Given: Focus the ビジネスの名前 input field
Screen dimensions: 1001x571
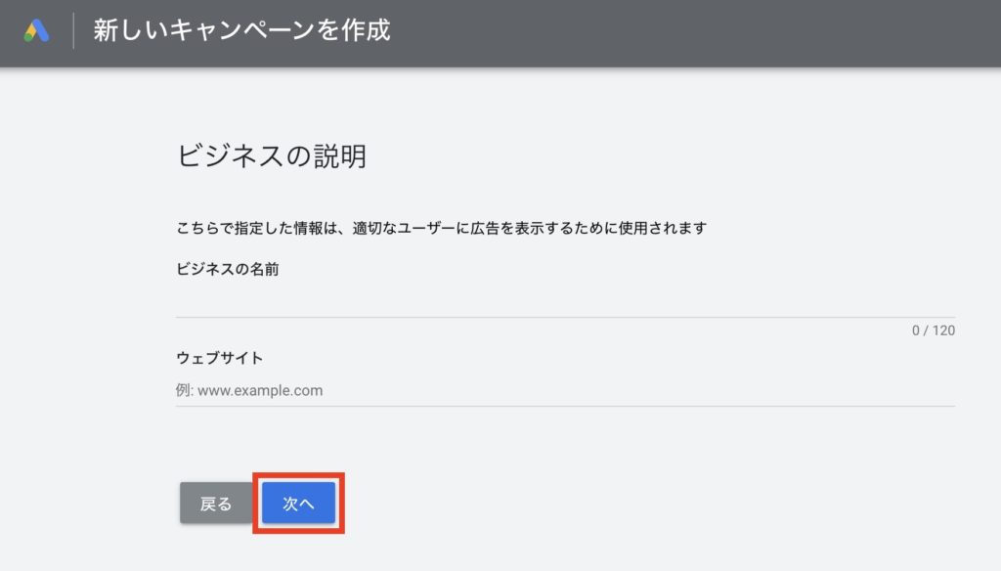Looking at the screenshot, I should (x=565, y=301).
